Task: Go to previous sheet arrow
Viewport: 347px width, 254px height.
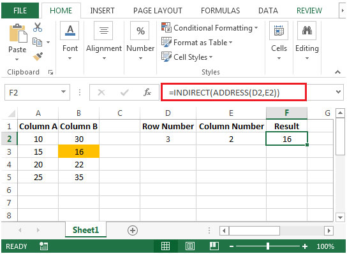Action: (x=20, y=230)
